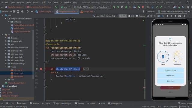Viewport: 192px width, 108px height.
Task: Click the Git Push arrow icon
Action: (x=161, y=7)
